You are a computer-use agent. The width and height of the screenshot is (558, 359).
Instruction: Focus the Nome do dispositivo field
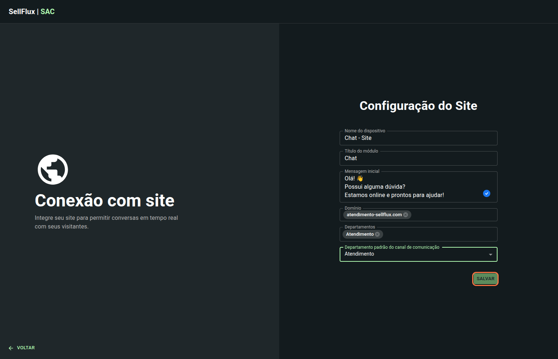click(x=418, y=138)
